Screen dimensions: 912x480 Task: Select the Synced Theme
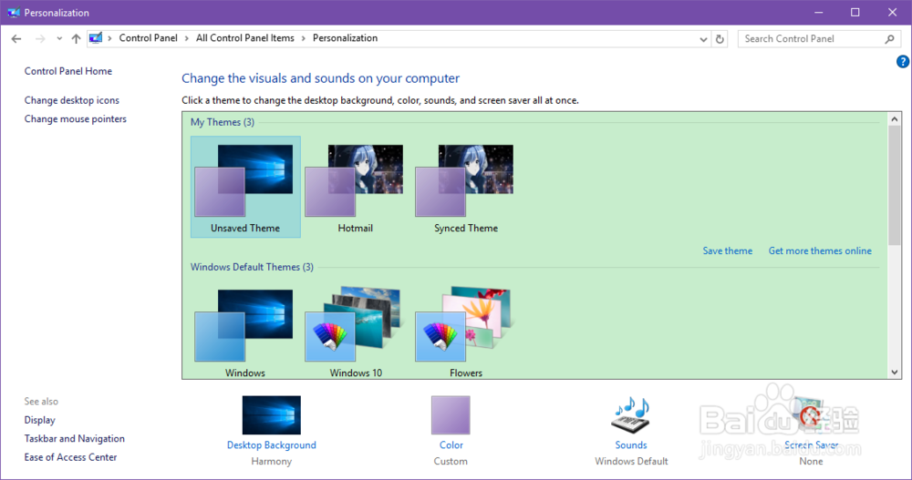(465, 187)
